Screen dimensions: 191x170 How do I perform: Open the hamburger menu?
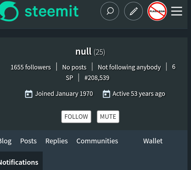(x=177, y=11)
